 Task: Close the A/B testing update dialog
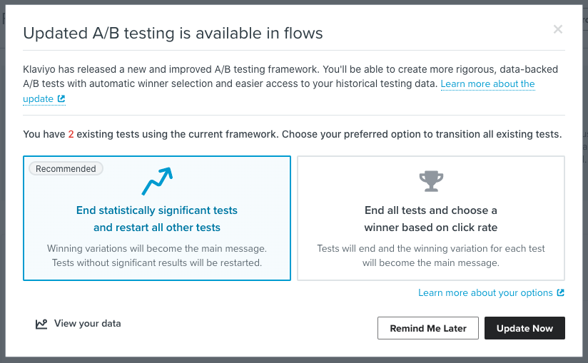[558, 29]
